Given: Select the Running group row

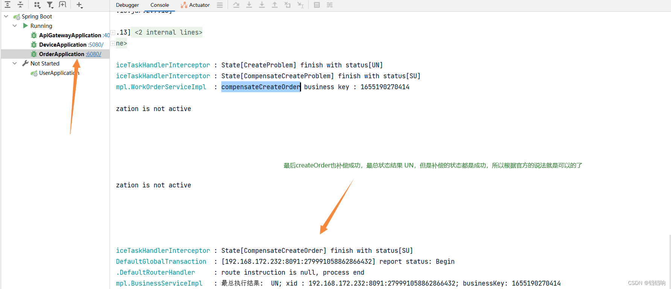Looking at the screenshot, I should 41,26.
